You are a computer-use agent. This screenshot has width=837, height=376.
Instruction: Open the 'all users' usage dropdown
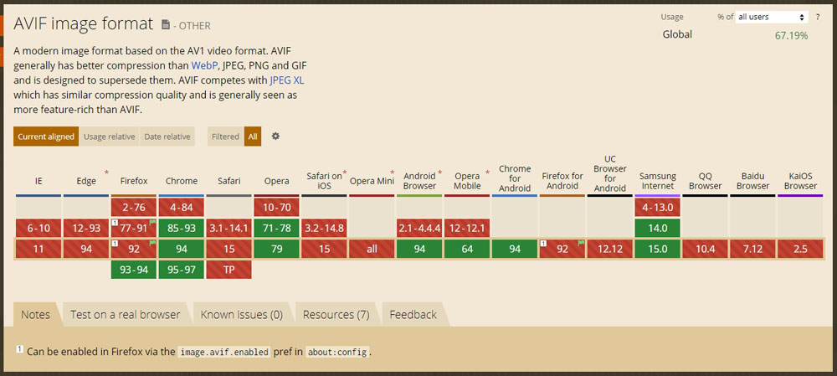pyautogui.click(x=772, y=17)
